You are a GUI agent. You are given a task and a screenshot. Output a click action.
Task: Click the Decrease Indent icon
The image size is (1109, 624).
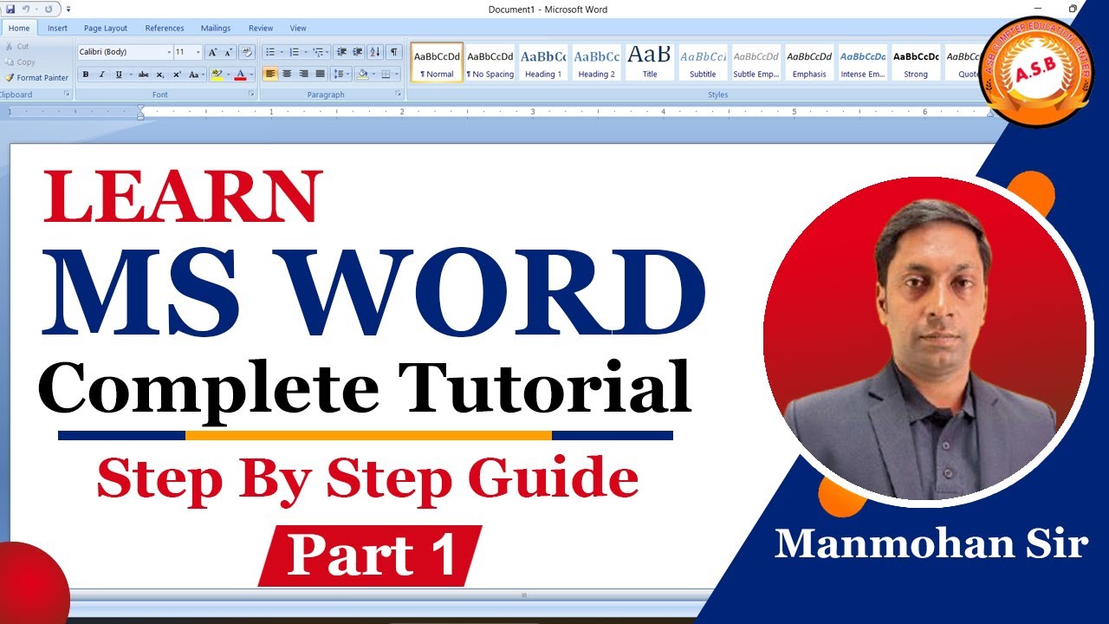pyautogui.click(x=341, y=52)
